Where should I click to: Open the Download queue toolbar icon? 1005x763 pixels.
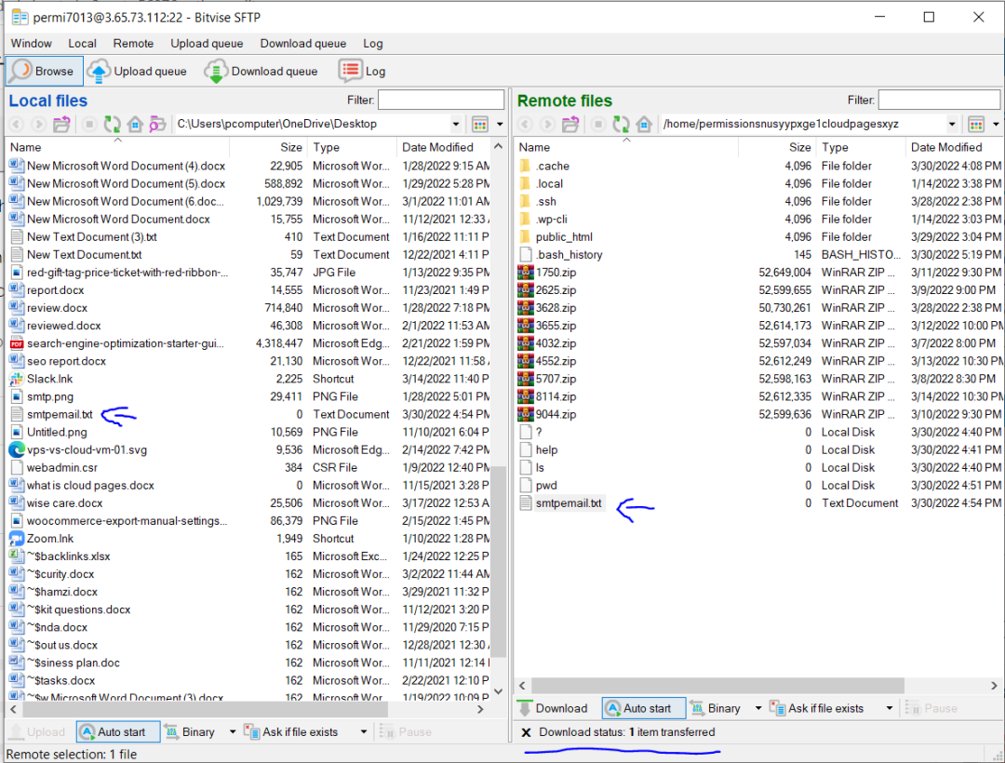[216, 71]
